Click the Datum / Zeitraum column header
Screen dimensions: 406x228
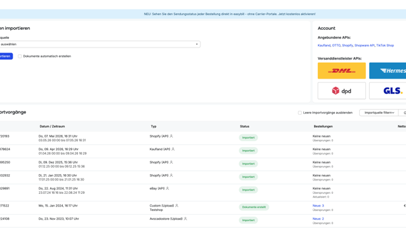pos(52,127)
